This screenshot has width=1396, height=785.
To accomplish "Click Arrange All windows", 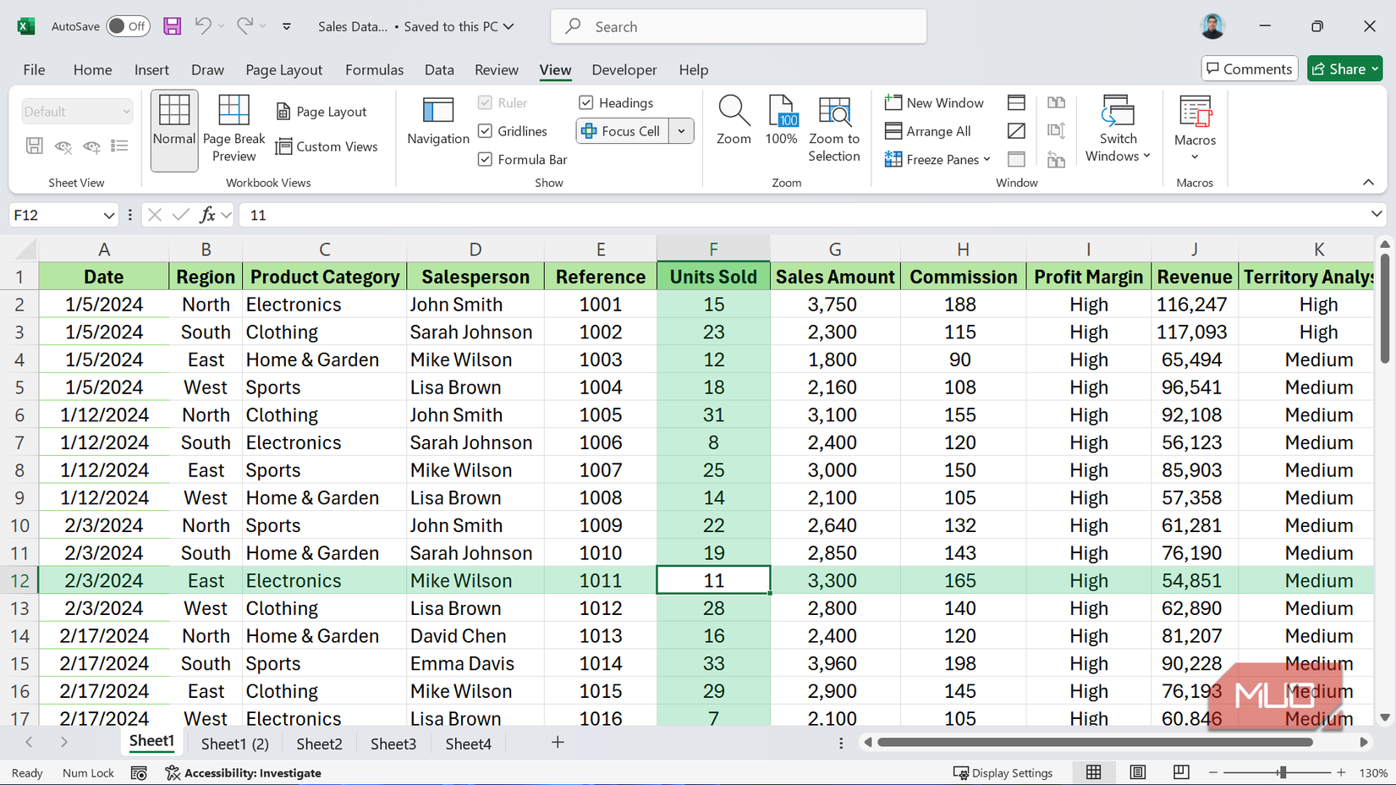I will coord(928,131).
